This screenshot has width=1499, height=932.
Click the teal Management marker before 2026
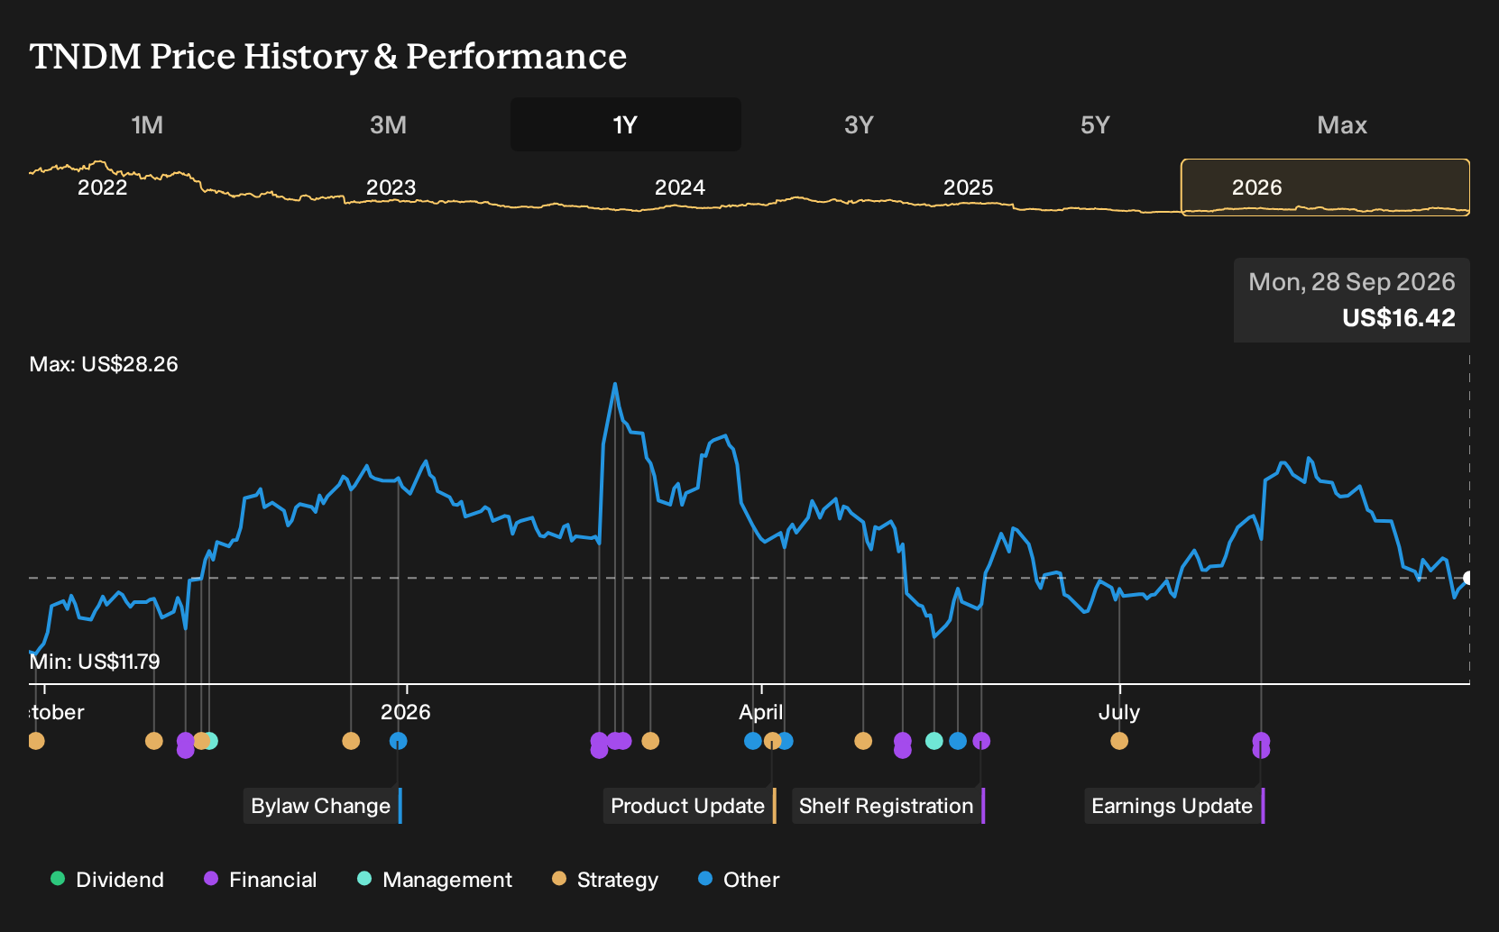click(209, 741)
